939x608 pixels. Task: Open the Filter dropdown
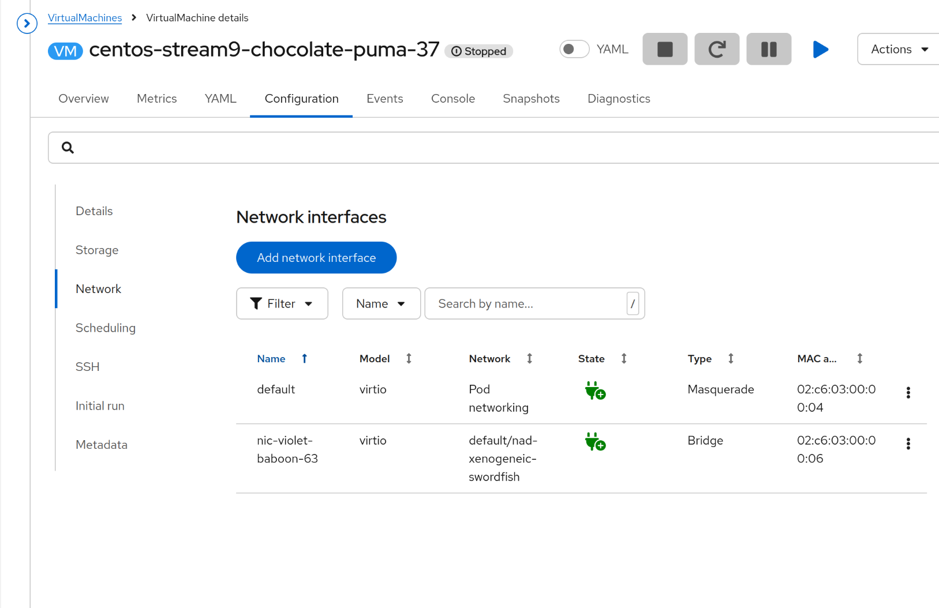tap(282, 303)
